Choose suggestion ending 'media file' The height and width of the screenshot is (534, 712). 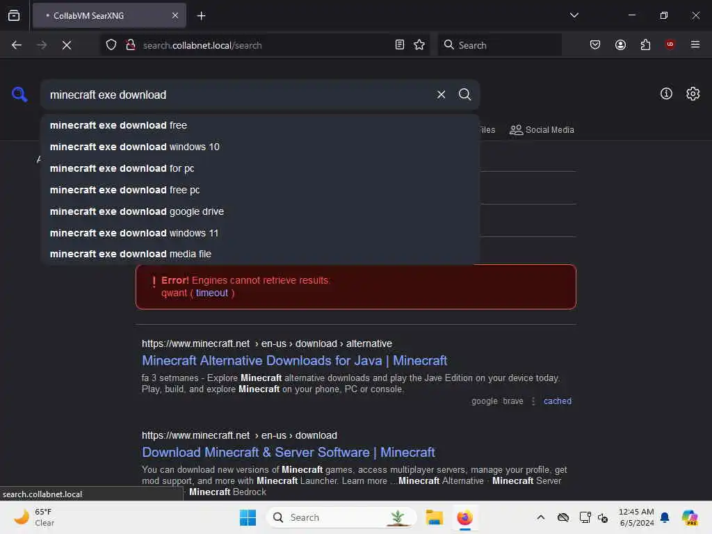tap(260, 254)
